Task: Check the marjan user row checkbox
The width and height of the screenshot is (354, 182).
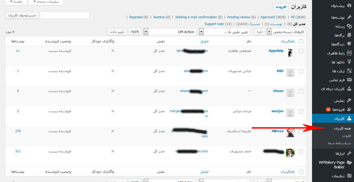Action: (x=301, y=111)
